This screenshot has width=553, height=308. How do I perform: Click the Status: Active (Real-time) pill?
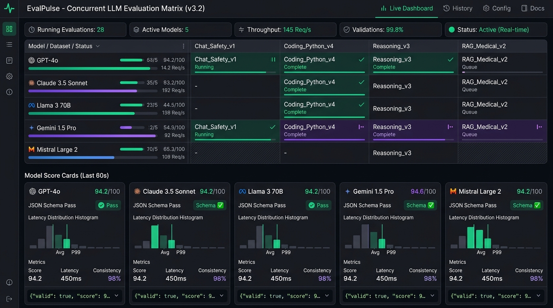pyautogui.click(x=496, y=30)
